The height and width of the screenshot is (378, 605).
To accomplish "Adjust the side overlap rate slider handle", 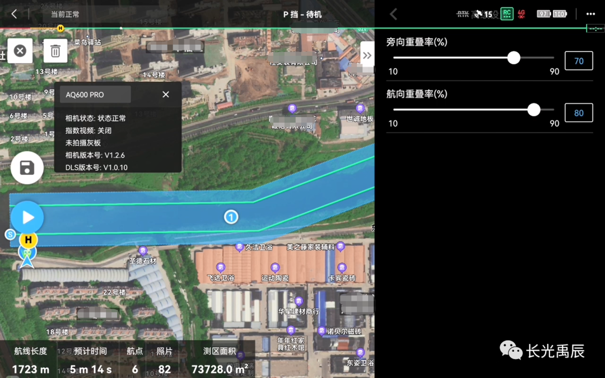I will click(514, 58).
